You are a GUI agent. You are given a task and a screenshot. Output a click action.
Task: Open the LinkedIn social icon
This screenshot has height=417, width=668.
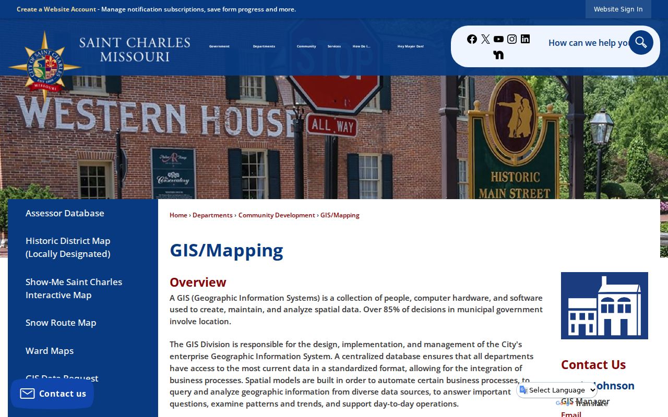click(525, 39)
